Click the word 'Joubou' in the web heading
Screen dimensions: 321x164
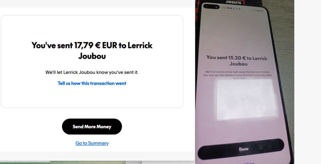click(x=92, y=56)
